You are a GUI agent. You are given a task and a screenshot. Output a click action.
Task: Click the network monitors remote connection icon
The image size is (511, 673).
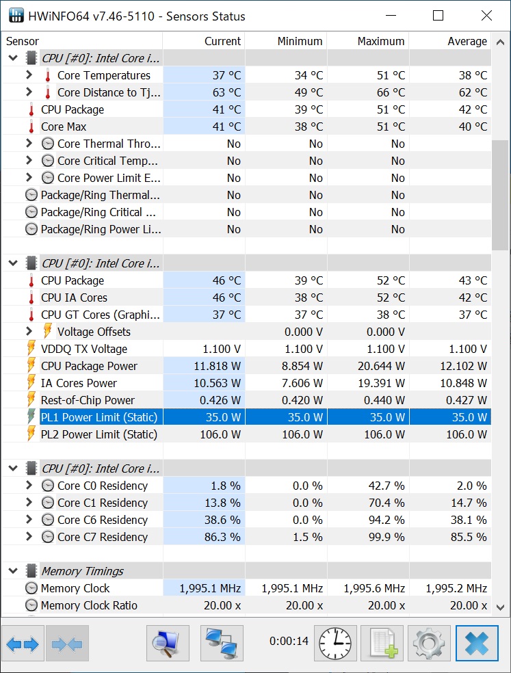point(222,644)
